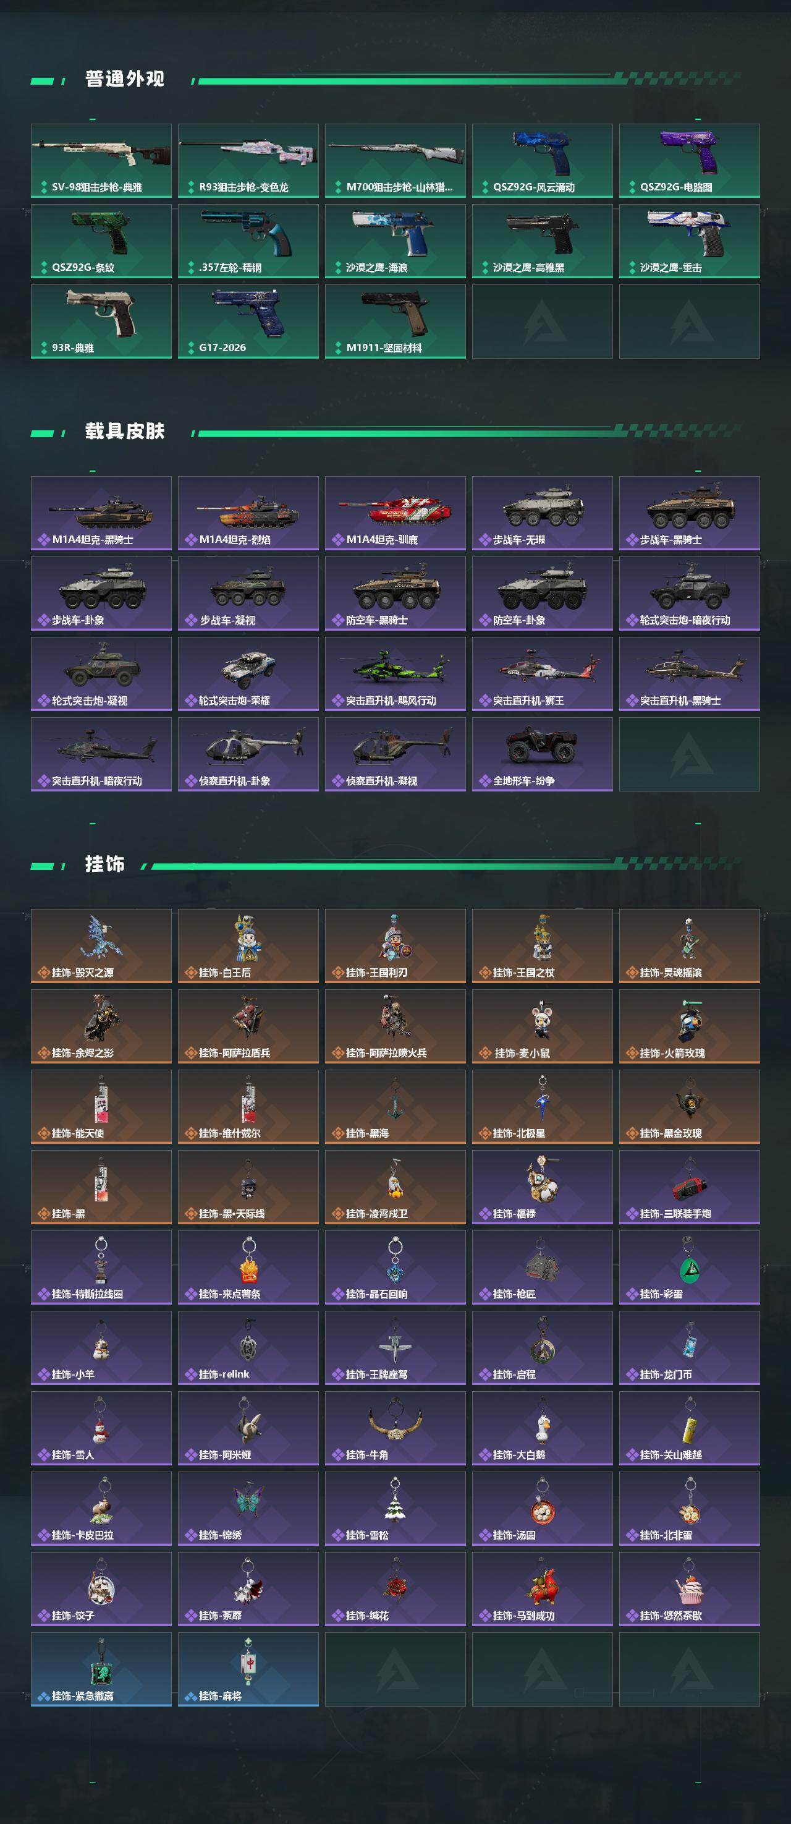Pick the 挂饰-来点薯条 fries charm
Image resolution: width=791 pixels, height=1824 pixels.
point(248,1268)
